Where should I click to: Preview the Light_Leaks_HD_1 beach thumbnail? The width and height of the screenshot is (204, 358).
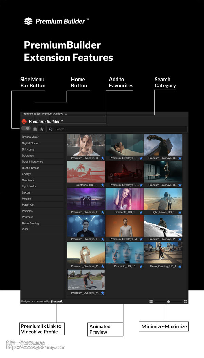163,199
